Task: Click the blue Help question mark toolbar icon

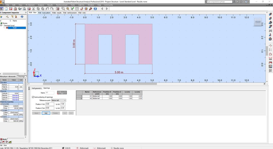Action: 95,9
